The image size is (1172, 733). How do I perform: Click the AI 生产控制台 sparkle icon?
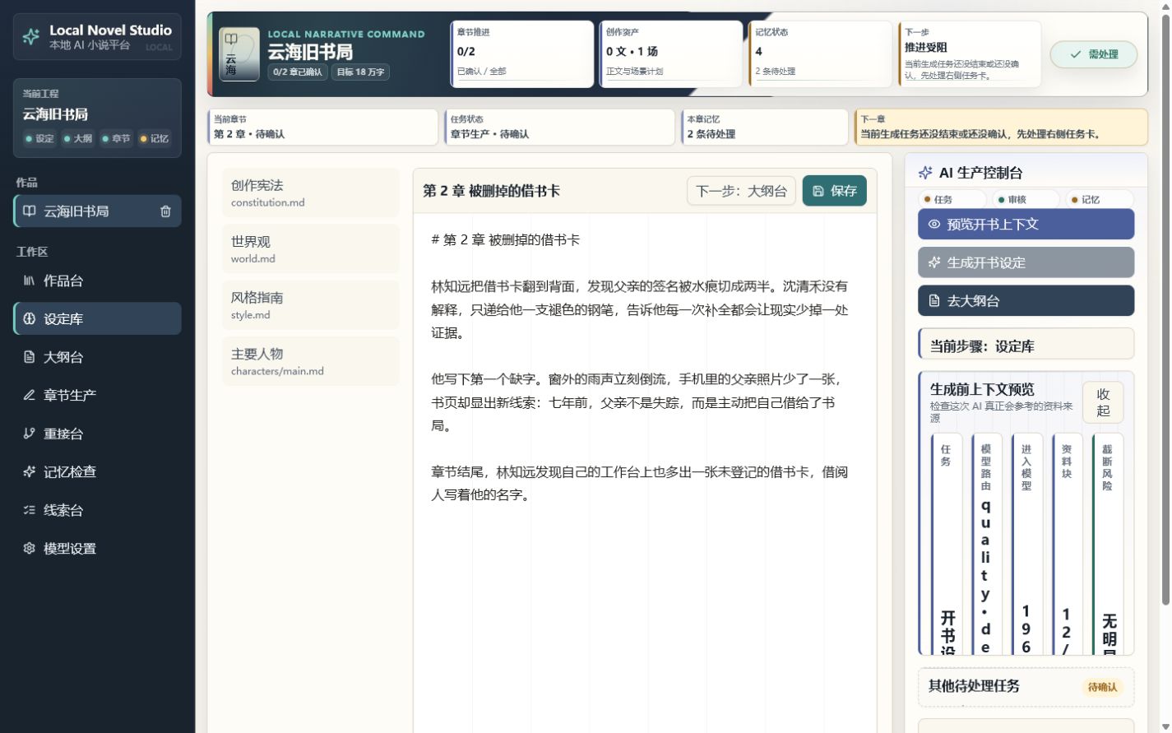925,173
